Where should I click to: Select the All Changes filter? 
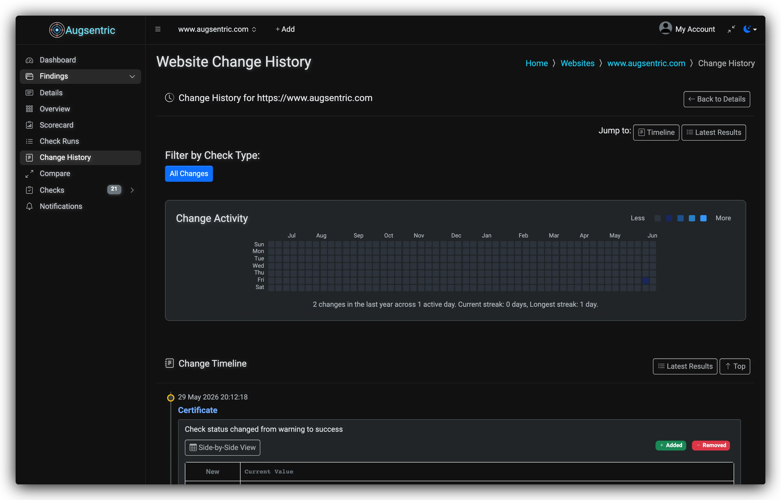coord(189,174)
